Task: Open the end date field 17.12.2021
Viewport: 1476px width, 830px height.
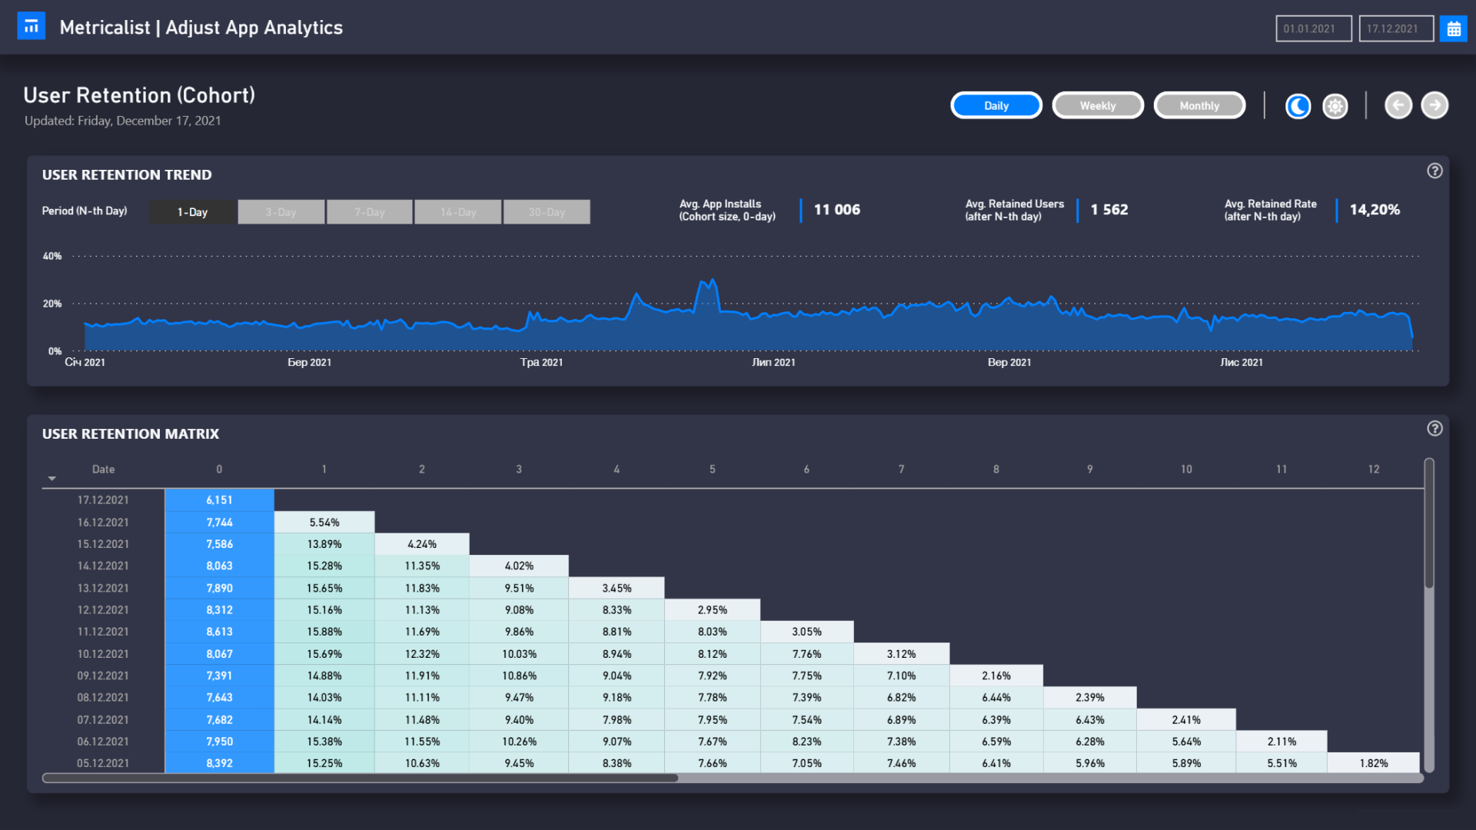Action: coord(1396,28)
